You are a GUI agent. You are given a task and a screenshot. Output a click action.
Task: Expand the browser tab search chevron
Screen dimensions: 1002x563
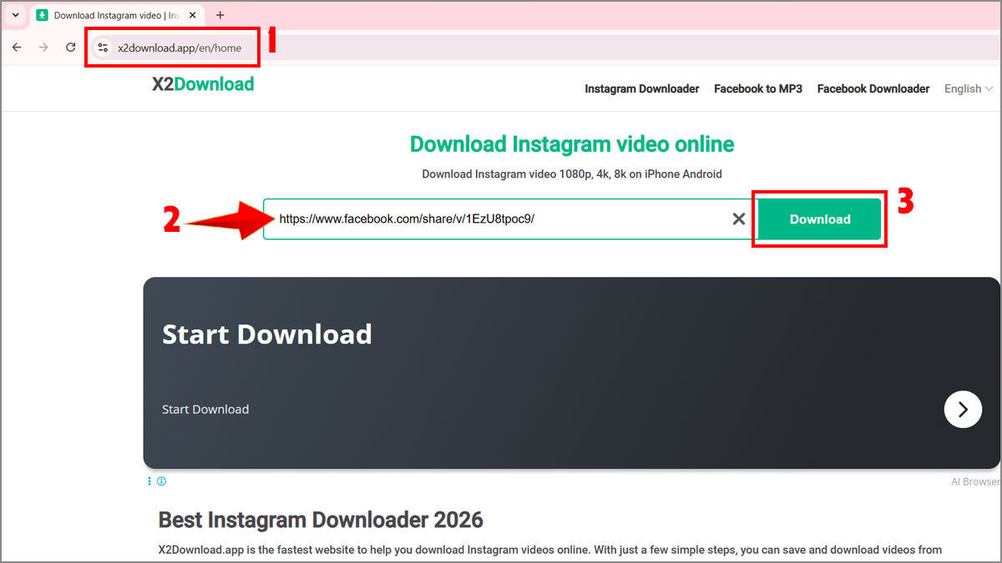[x=14, y=14]
